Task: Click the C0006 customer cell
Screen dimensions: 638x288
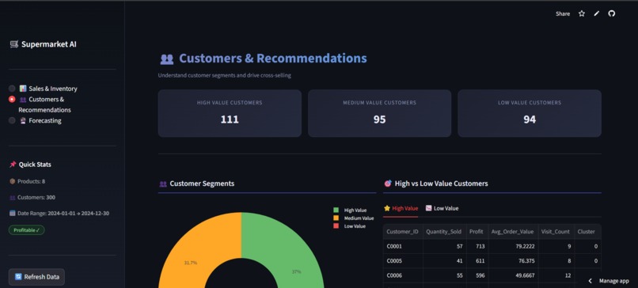Action: click(x=403, y=275)
